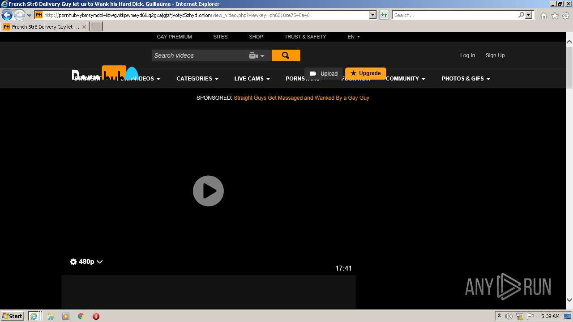Select the open French Str8 Delivery tab
The image size is (573, 322).
(x=45, y=27)
